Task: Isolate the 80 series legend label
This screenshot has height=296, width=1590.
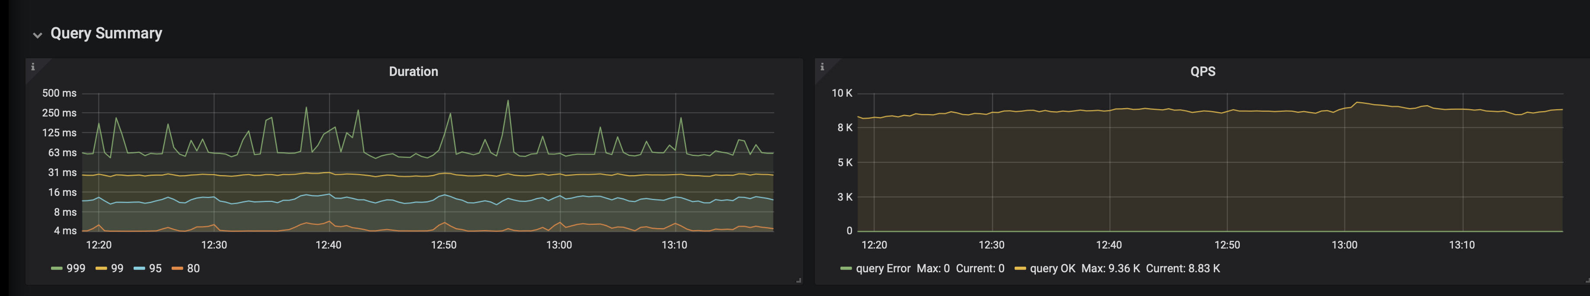Action: coord(193,268)
